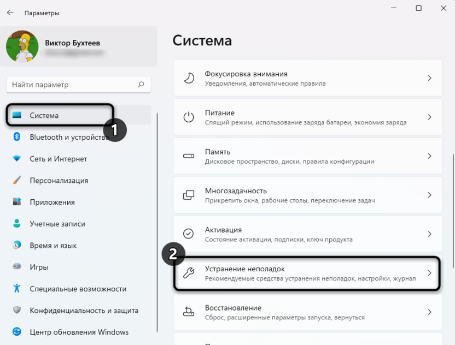455x345 pixels.
Task: Click the checkmark icon beside Активация
Action: tap(188, 234)
